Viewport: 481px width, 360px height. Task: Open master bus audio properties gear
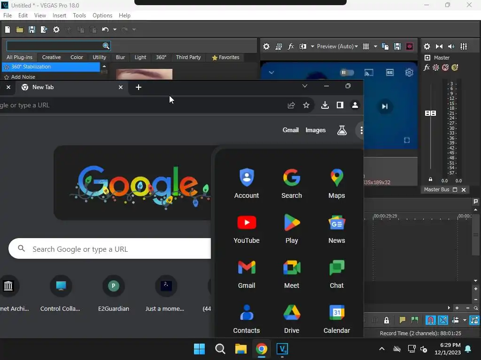click(x=427, y=46)
